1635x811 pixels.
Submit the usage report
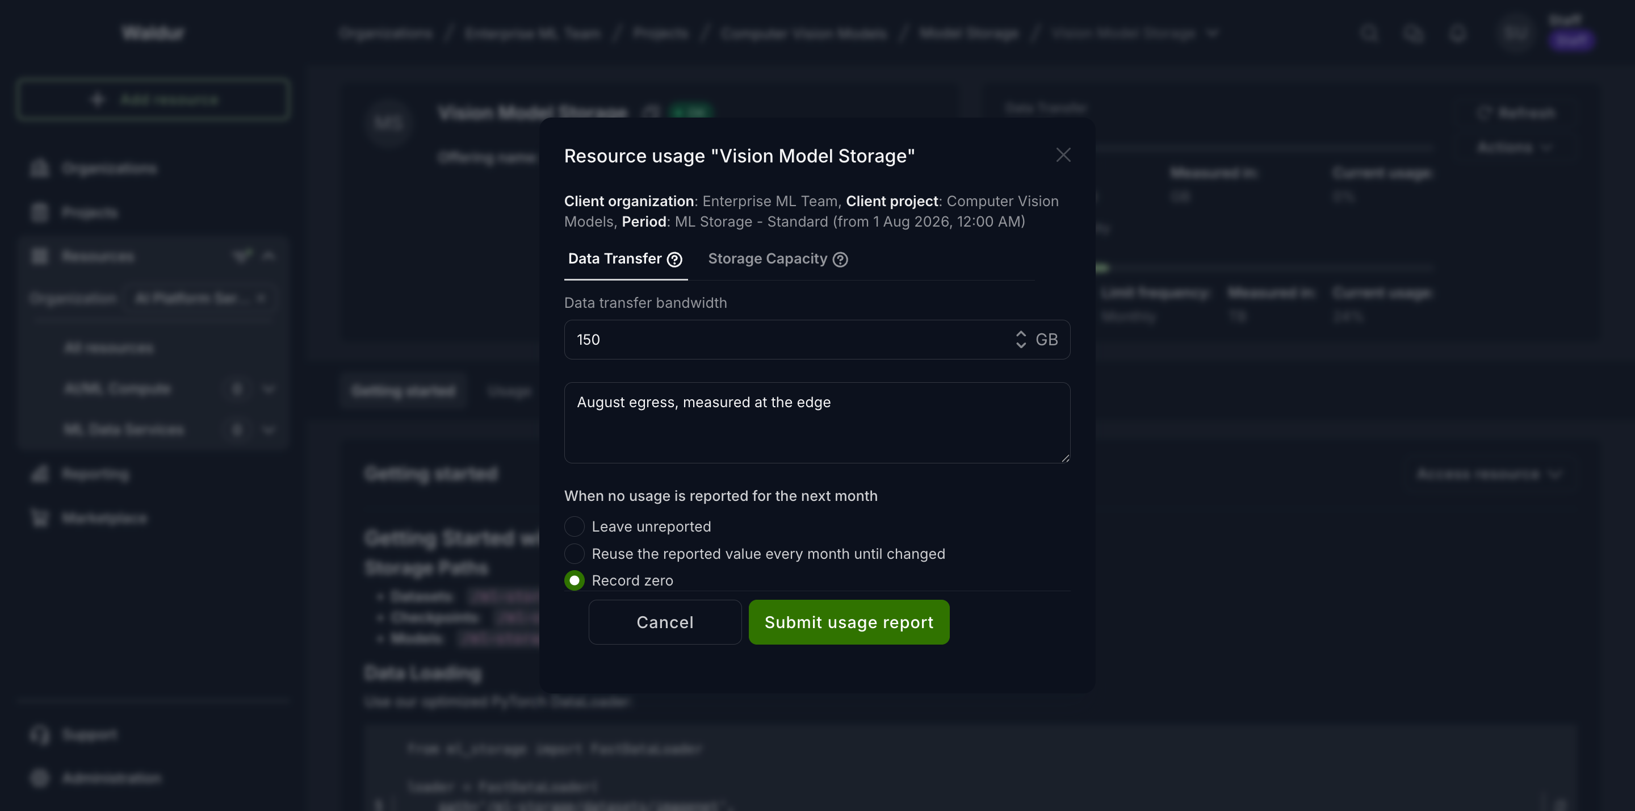pos(849,622)
